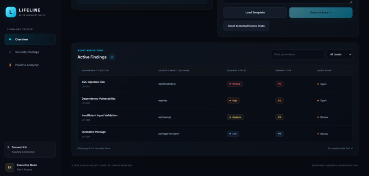Focus the Filter parameters input
The width and height of the screenshot is (369, 176).
pos(297,54)
